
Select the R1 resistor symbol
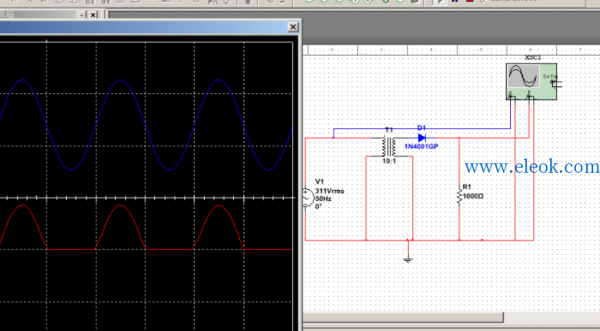click(459, 196)
